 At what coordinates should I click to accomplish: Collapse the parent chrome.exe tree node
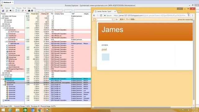3,85
